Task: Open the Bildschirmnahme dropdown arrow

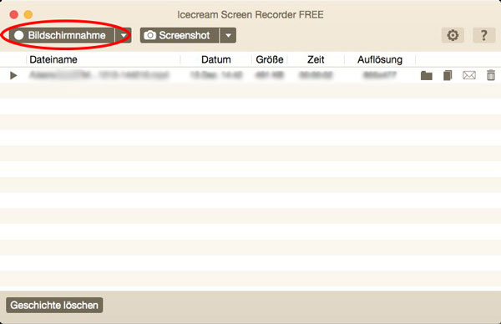Action: pos(123,35)
